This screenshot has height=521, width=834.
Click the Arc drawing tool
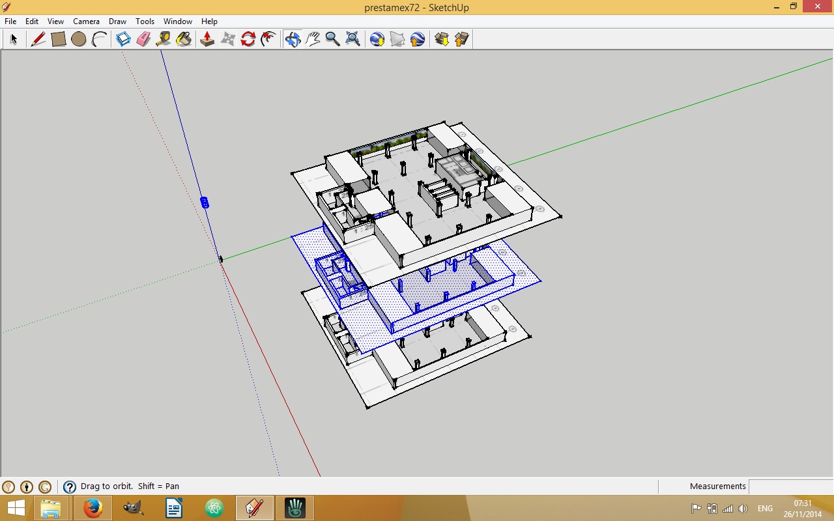click(99, 39)
